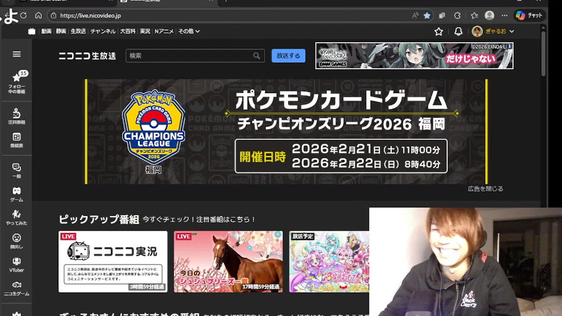
Task: Open 注目番組 sidebar section
Action: click(16, 116)
